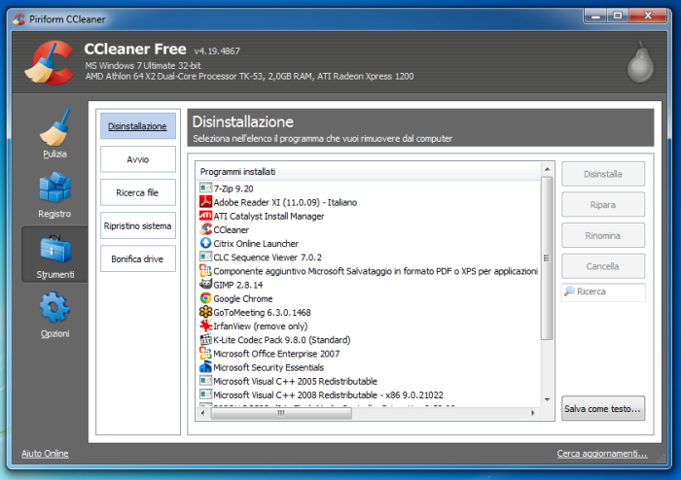This screenshot has height=480, width=681.
Task: Select "Microsoft Visual C++ 2005 Redistributable" text
Action: pos(296,381)
